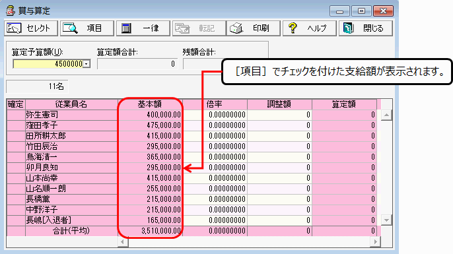Select employee 卯月良知
Viewport: 453px width, 254px height.
pos(71,168)
